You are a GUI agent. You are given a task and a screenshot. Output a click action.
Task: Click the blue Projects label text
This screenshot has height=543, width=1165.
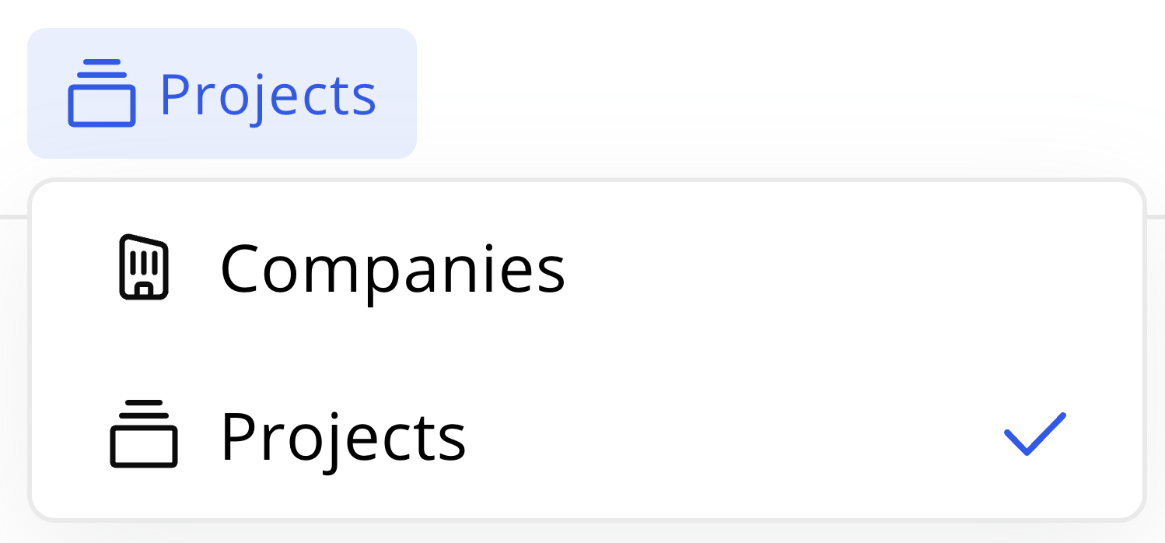click(x=268, y=95)
